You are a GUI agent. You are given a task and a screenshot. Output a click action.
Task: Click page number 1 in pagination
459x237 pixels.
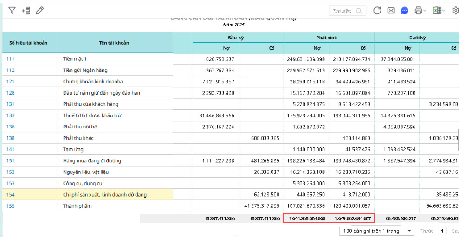[442, 231]
